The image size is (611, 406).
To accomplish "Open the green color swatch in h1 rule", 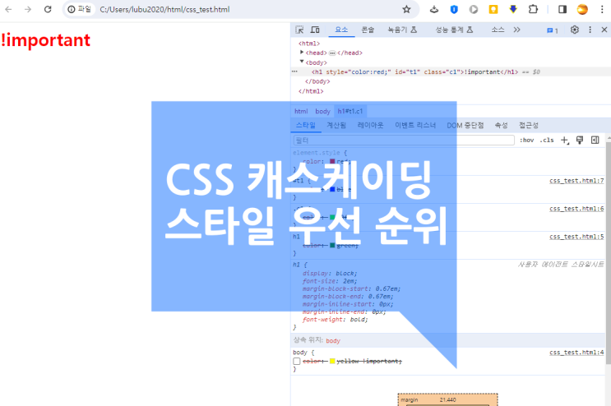I will (332, 245).
